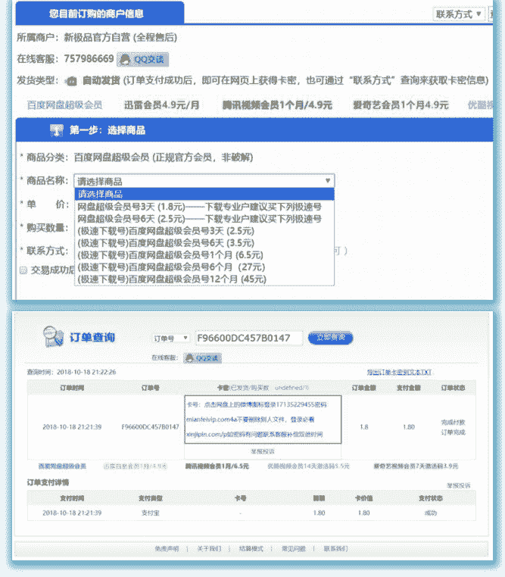Screen dimensions: 505x577
Task: Open the 百度网盘超级会员 tab
Action: (x=64, y=105)
